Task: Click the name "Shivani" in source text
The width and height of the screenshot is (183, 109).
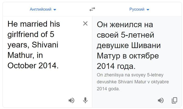Action: click(45, 45)
